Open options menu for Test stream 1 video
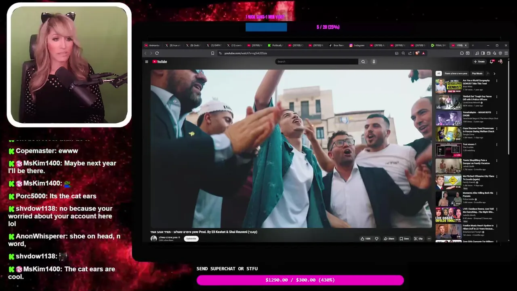This screenshot has width=517, height=291. click(x=497, y=145)
